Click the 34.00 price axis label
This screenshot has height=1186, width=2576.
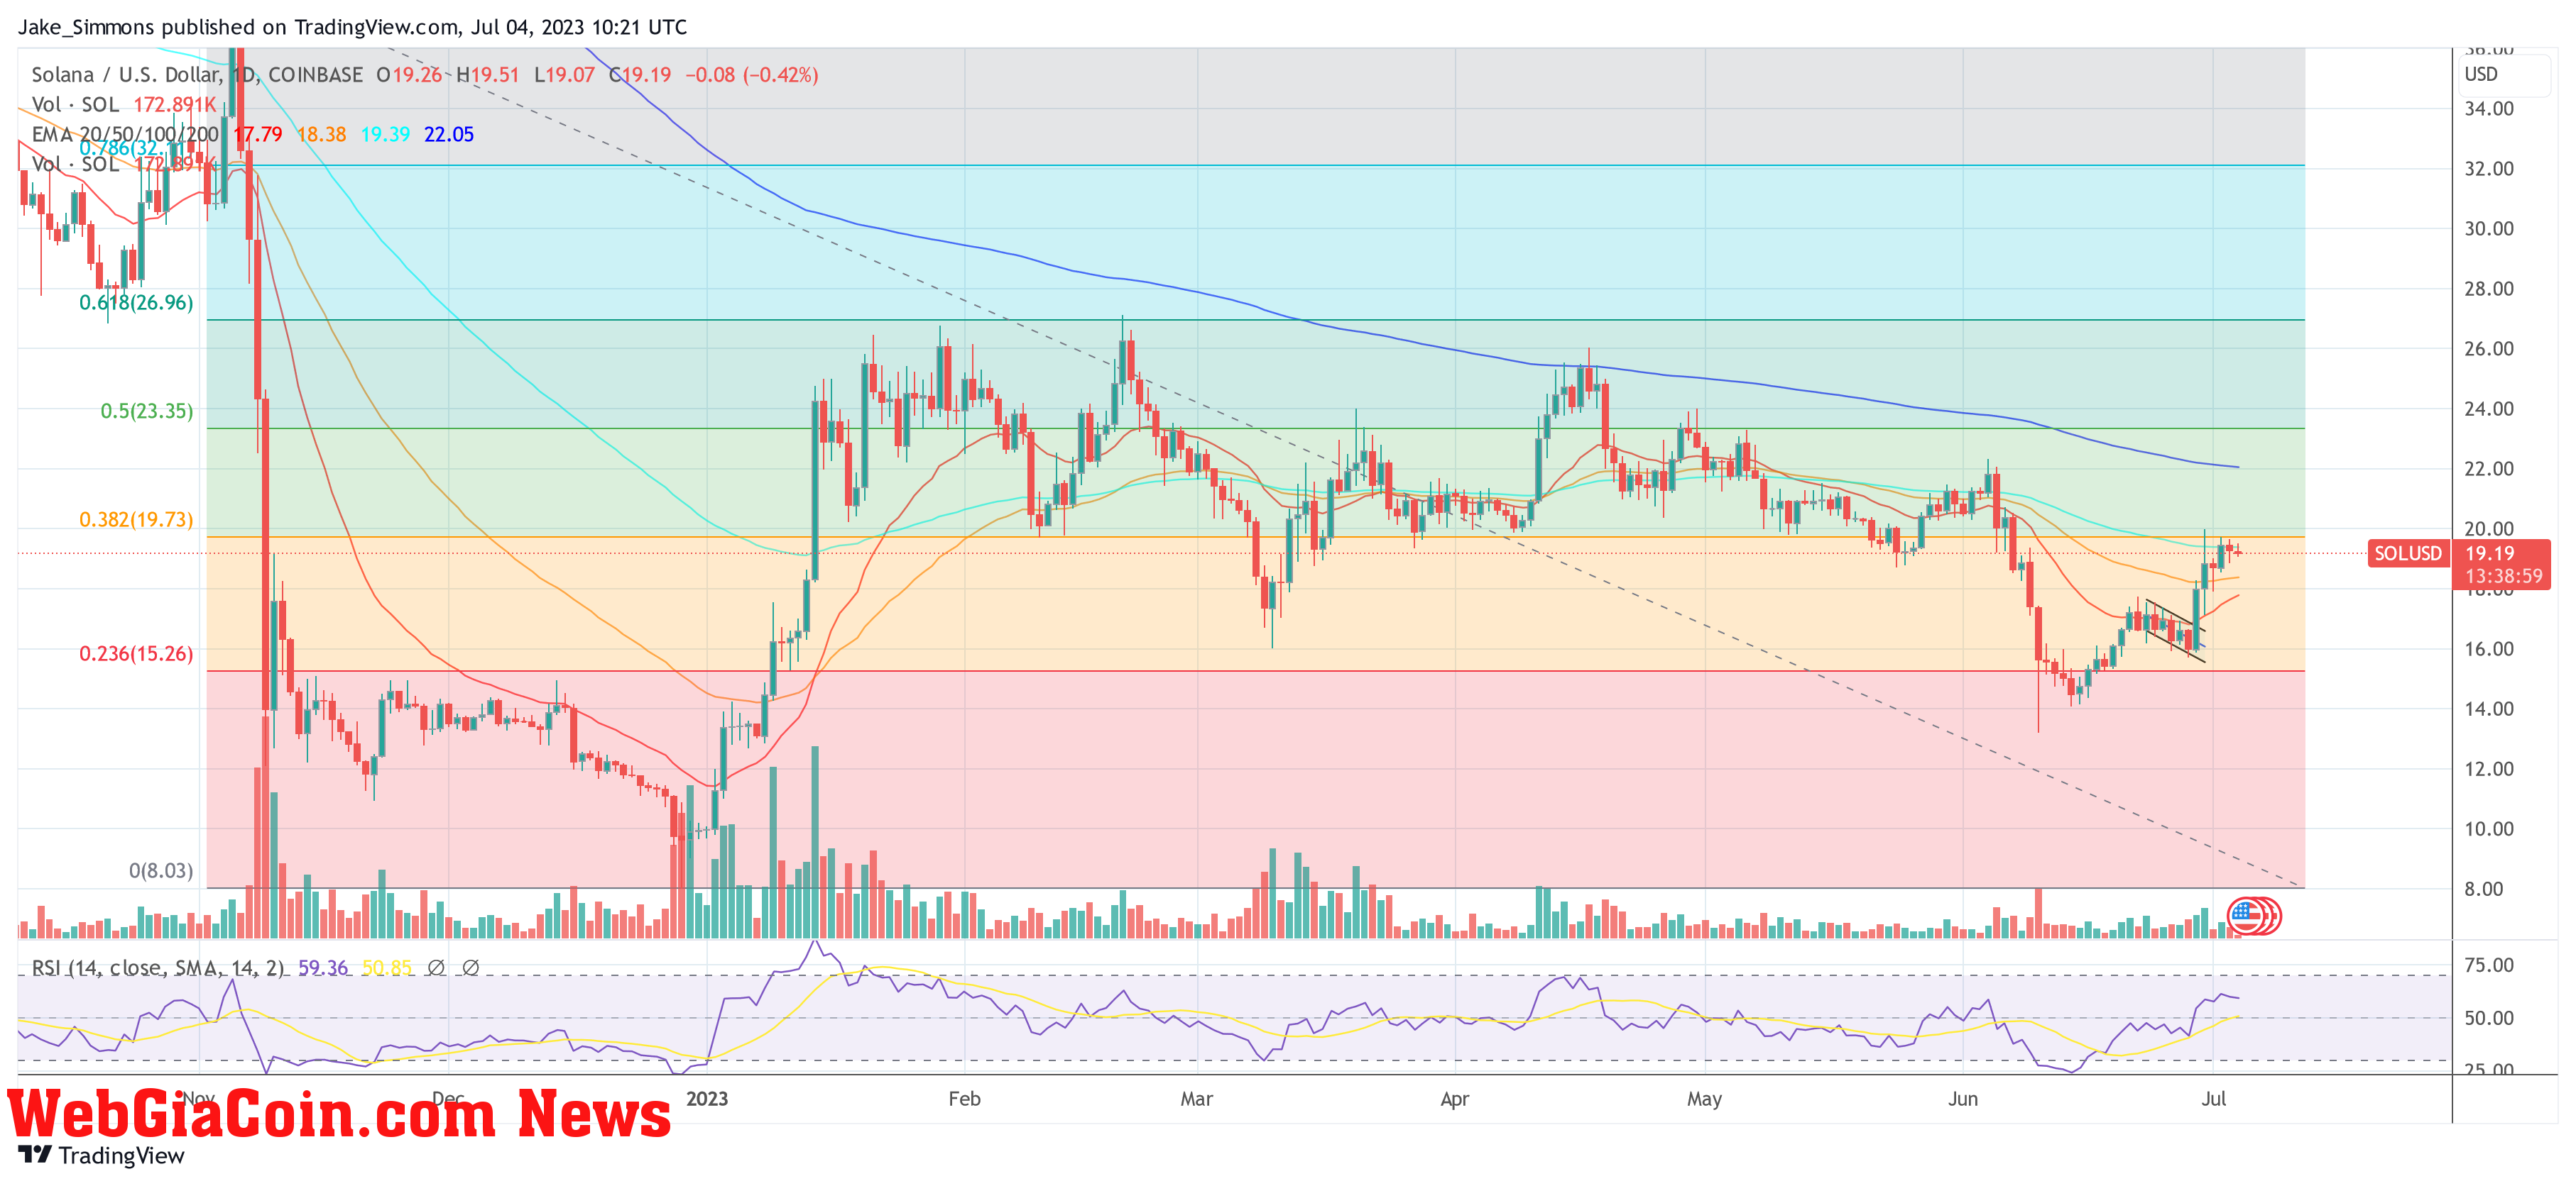(2489, 109)
